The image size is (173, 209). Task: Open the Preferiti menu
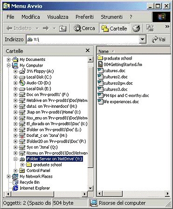click(84, 17)
